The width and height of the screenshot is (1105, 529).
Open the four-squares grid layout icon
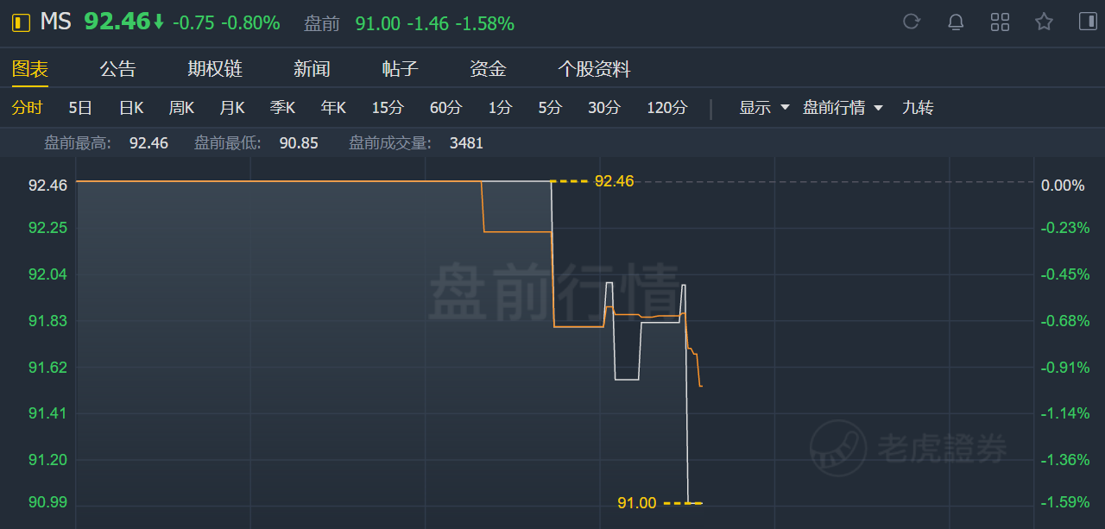1000,22
